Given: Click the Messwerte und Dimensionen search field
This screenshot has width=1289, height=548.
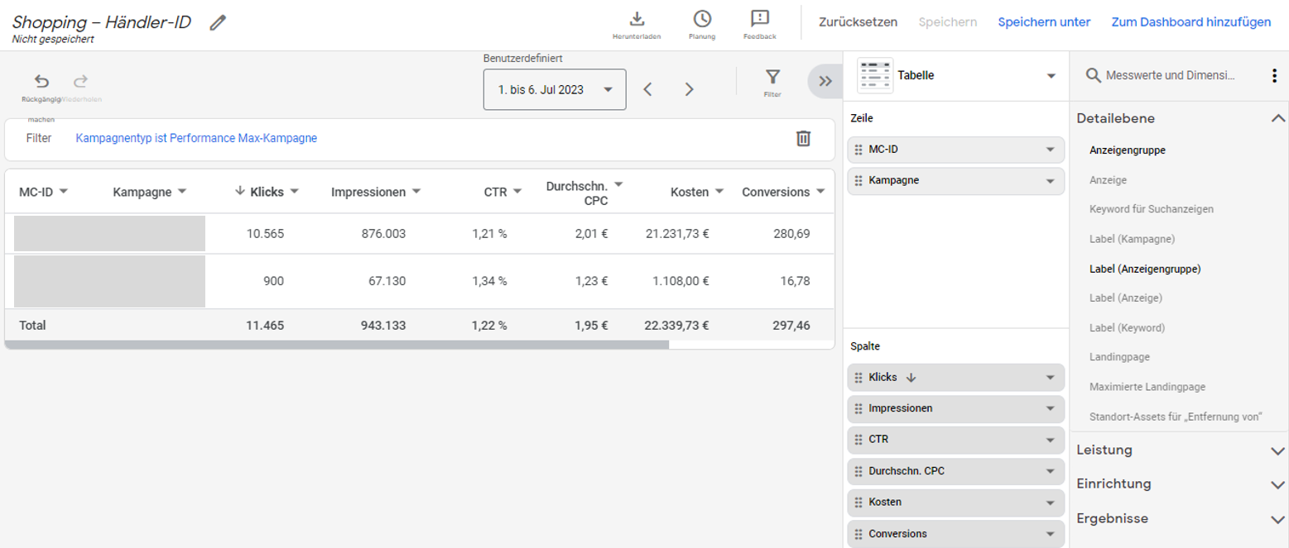Looking at the screenshot, I should tap(1171, 75).
